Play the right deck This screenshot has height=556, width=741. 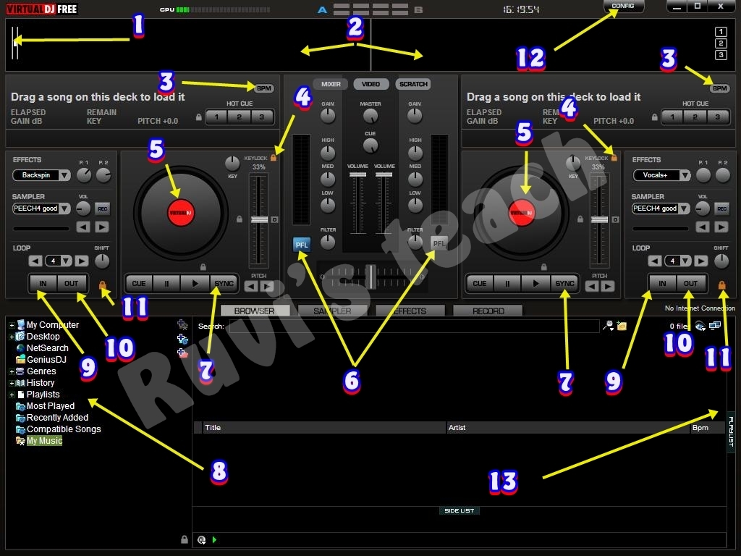point(535,283)
